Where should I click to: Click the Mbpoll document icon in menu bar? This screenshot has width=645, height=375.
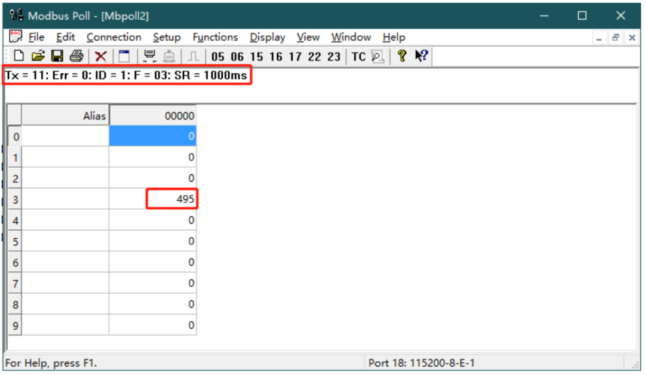[15, 36]
